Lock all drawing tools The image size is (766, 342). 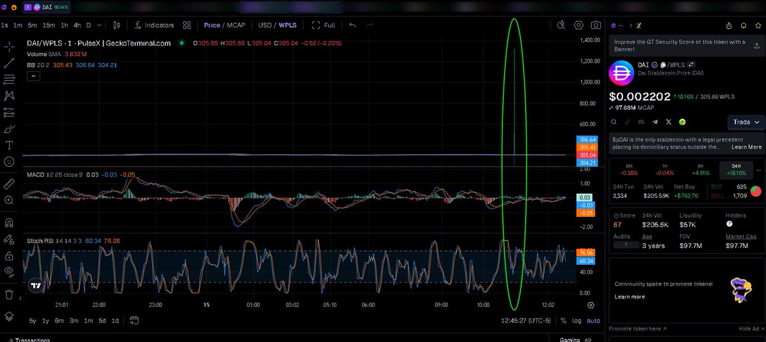pyautogui.click(x=9, y=256)
